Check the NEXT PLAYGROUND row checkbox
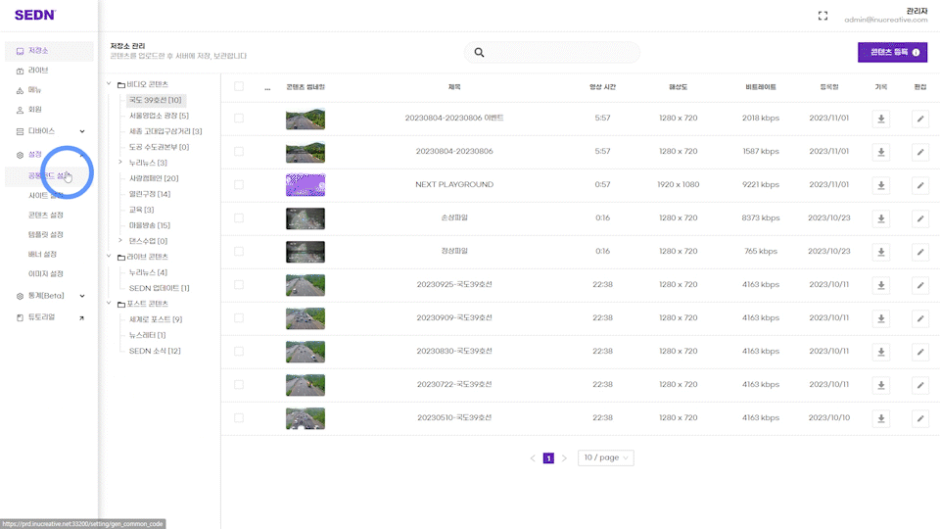This screenshot has height=529, width=940. (239, 185)
